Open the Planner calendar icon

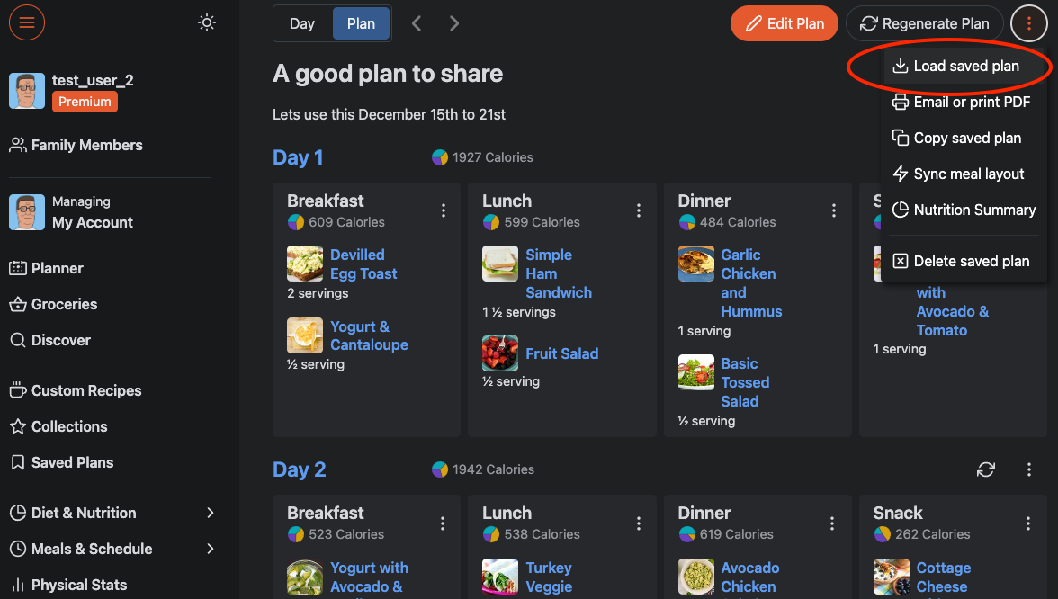18,268
